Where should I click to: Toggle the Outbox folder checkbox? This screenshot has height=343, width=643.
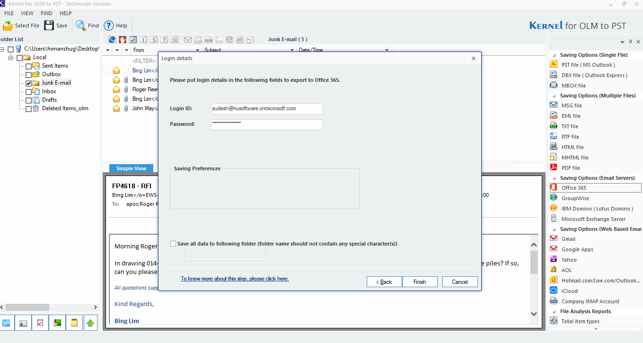coord(29,75)
